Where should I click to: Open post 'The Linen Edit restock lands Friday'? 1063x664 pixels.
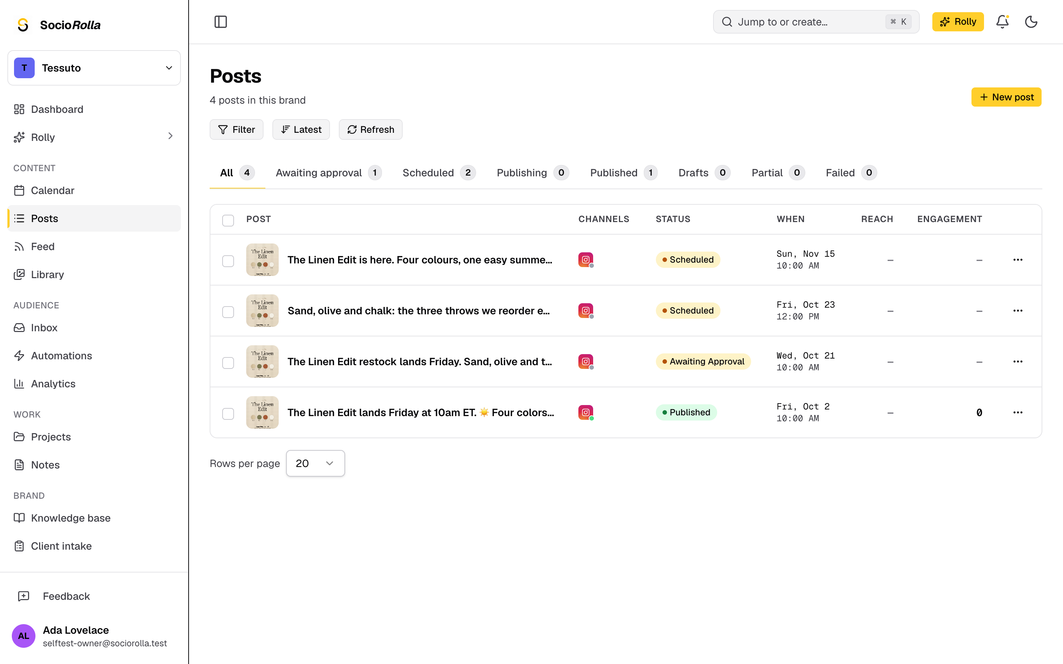pyautogui.click(x=420, y=362)
